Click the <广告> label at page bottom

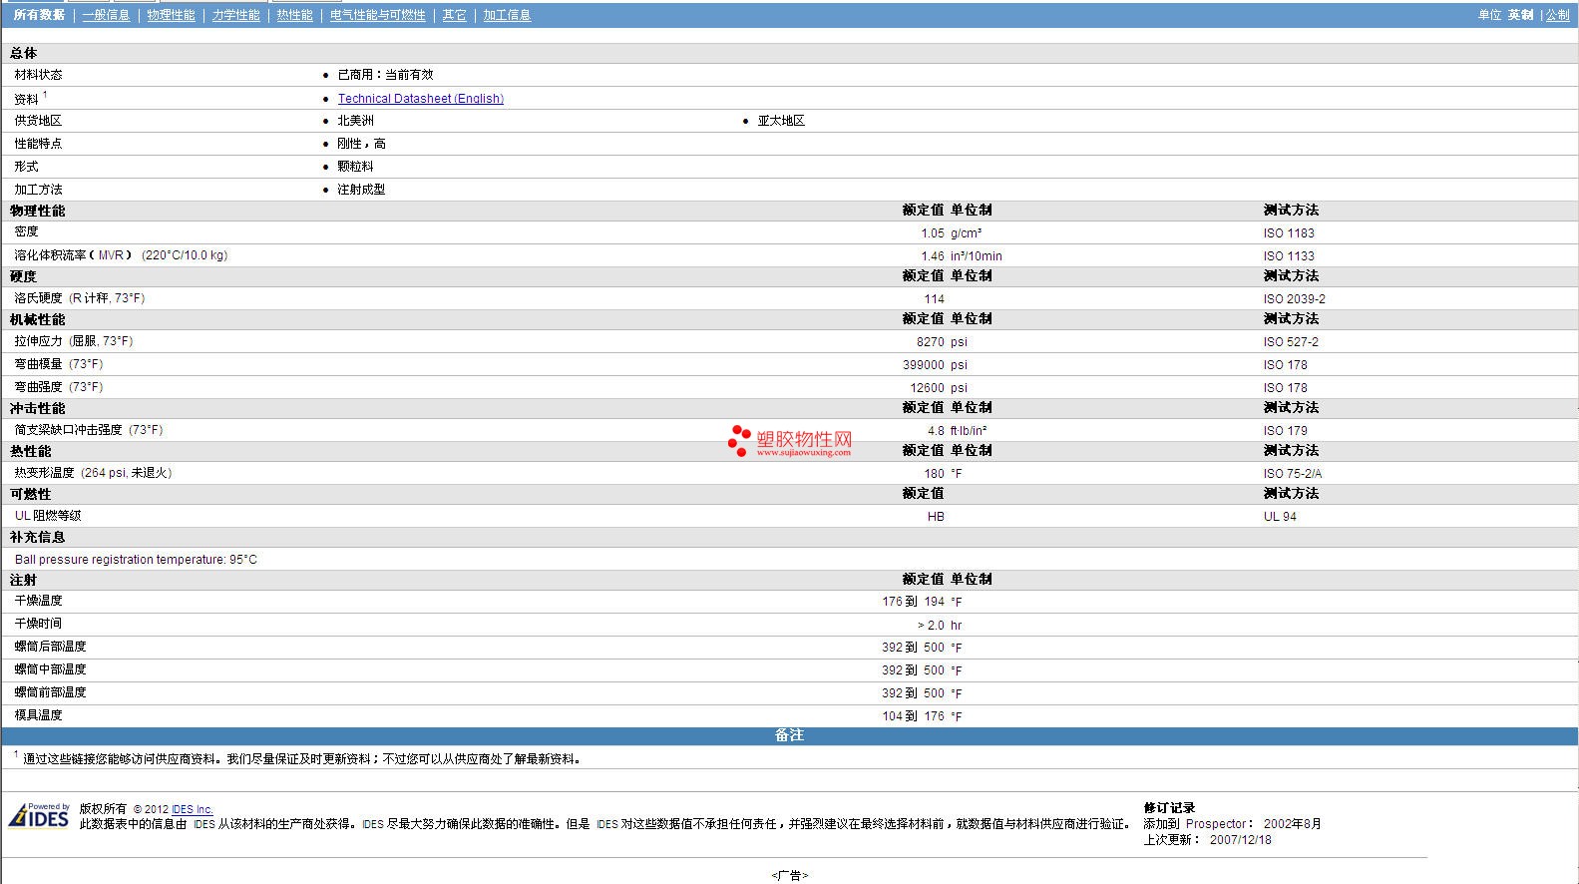click(x=789, y=876)
